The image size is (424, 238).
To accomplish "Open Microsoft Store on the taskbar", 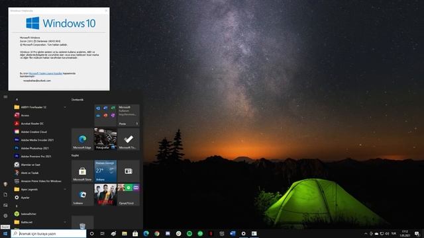I will 135,233.
